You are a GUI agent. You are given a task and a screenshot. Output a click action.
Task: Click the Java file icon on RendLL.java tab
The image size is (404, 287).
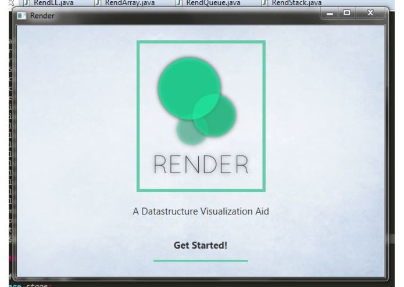coord(27,3)
